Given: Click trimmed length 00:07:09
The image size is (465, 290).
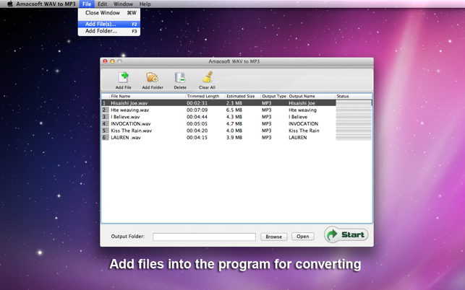Looking at the screenshot, I should coord(197,110).
